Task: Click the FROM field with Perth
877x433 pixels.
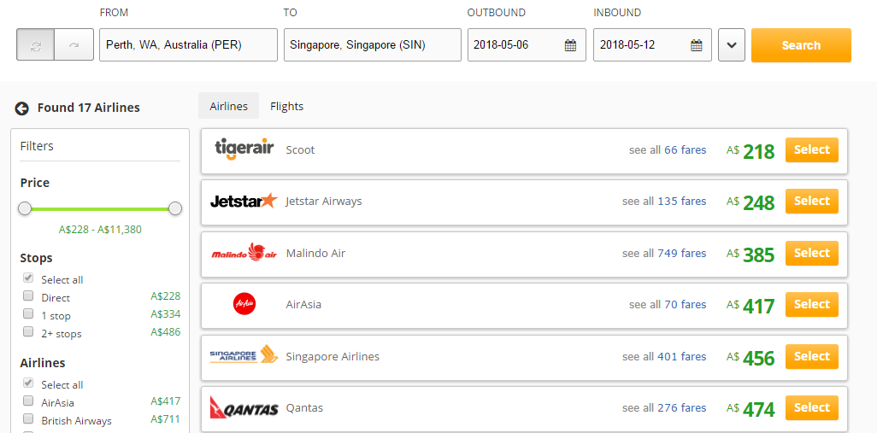Action: [x=189, y=45]
